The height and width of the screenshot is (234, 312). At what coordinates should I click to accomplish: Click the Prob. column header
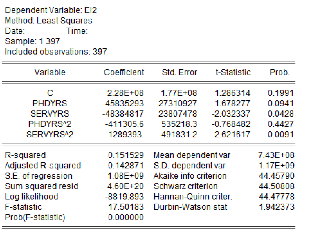point(279,72)
